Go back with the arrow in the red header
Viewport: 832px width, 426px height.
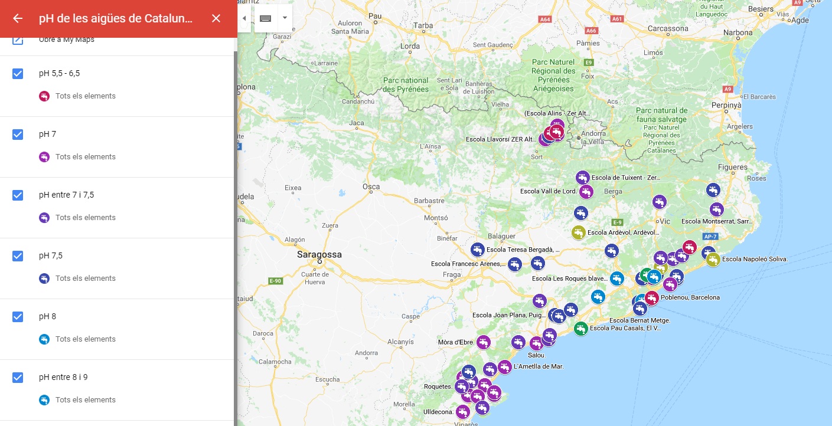18,18
